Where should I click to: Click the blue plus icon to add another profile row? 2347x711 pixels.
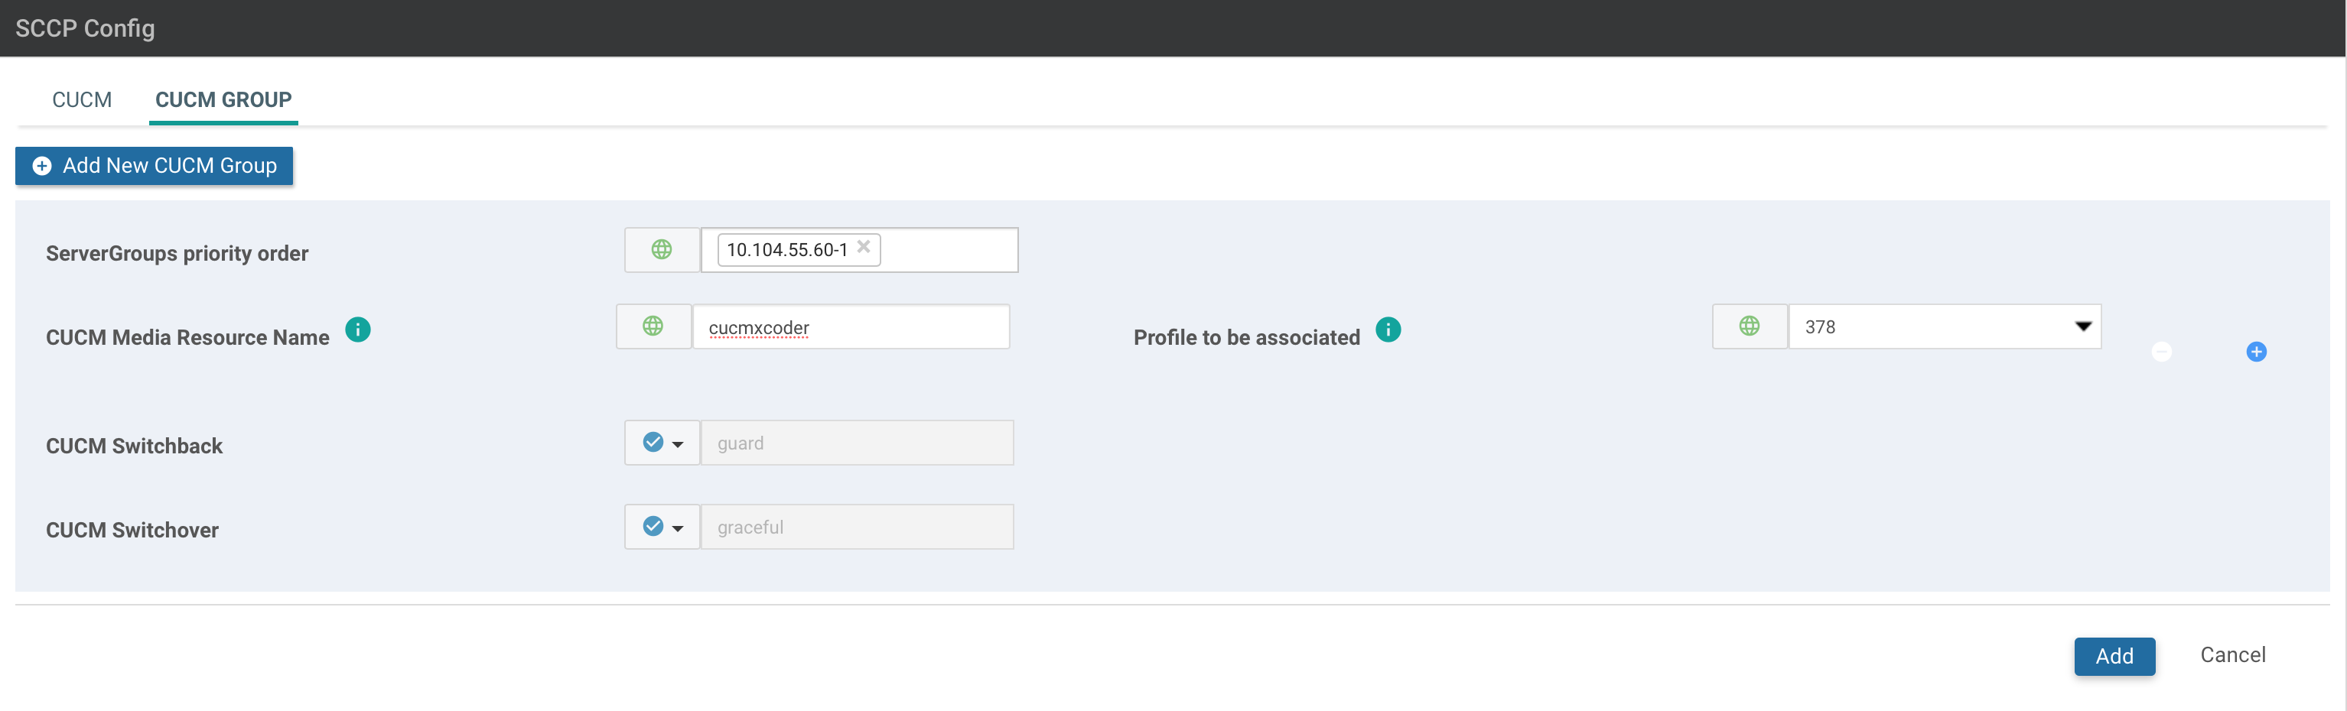2256,352
